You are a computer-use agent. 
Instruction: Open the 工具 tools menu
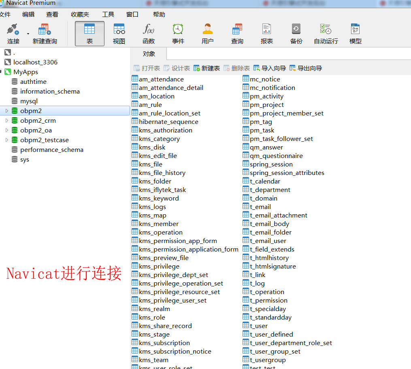coord(108,15)
